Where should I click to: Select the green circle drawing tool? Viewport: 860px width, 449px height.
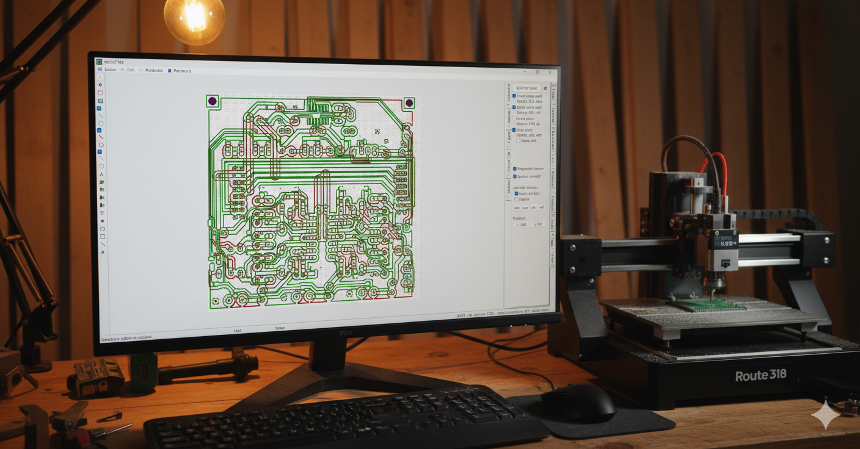point(101,123)
